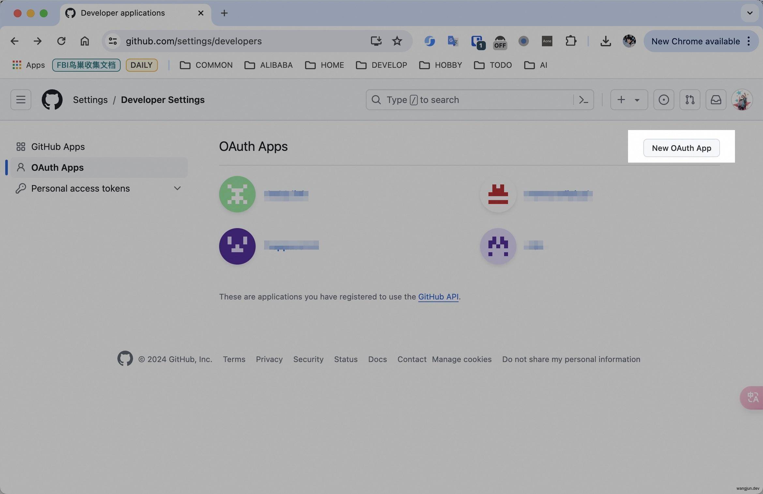
Task: Open the Issues icon in GitHub header
Action: (x=664, y=100)
